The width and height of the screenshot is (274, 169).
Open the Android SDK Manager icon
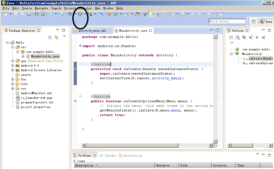(37, 14)
